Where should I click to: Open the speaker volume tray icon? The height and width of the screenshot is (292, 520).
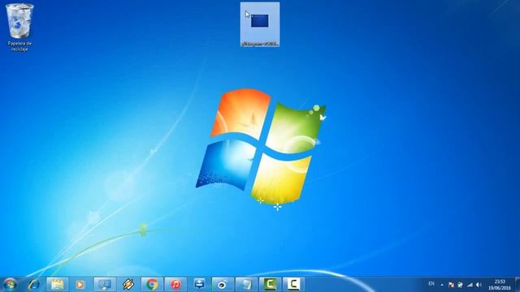(479, 285)
